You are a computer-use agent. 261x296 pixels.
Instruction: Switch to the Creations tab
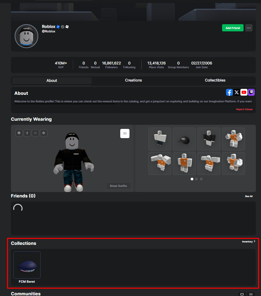tap(133, 80)
